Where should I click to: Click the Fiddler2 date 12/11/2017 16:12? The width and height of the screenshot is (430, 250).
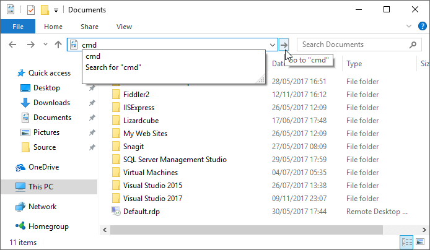[x=299, y=95]
